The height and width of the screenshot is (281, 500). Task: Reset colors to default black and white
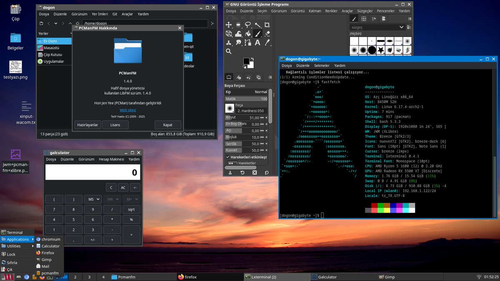(245, 67)
